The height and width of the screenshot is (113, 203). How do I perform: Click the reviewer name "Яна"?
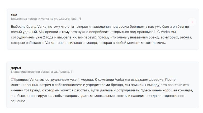point(14,15)
